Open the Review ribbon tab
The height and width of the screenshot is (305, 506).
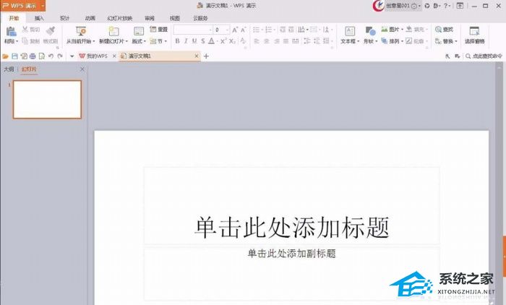point(150,18)
